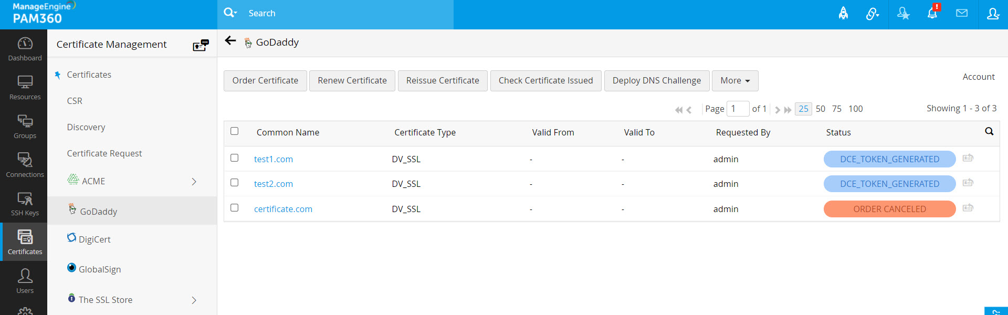The image size is (1008, 315).
Task: Select GlobalSign in the menu
Action: [100, 269]
